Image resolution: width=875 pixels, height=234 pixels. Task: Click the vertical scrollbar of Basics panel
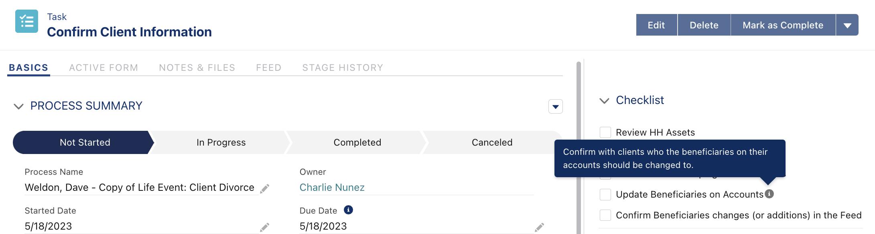[x=579, y=148]
